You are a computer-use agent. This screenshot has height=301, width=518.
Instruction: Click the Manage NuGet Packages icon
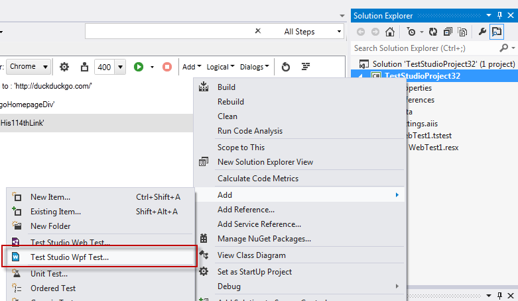[x=204, y=238]
